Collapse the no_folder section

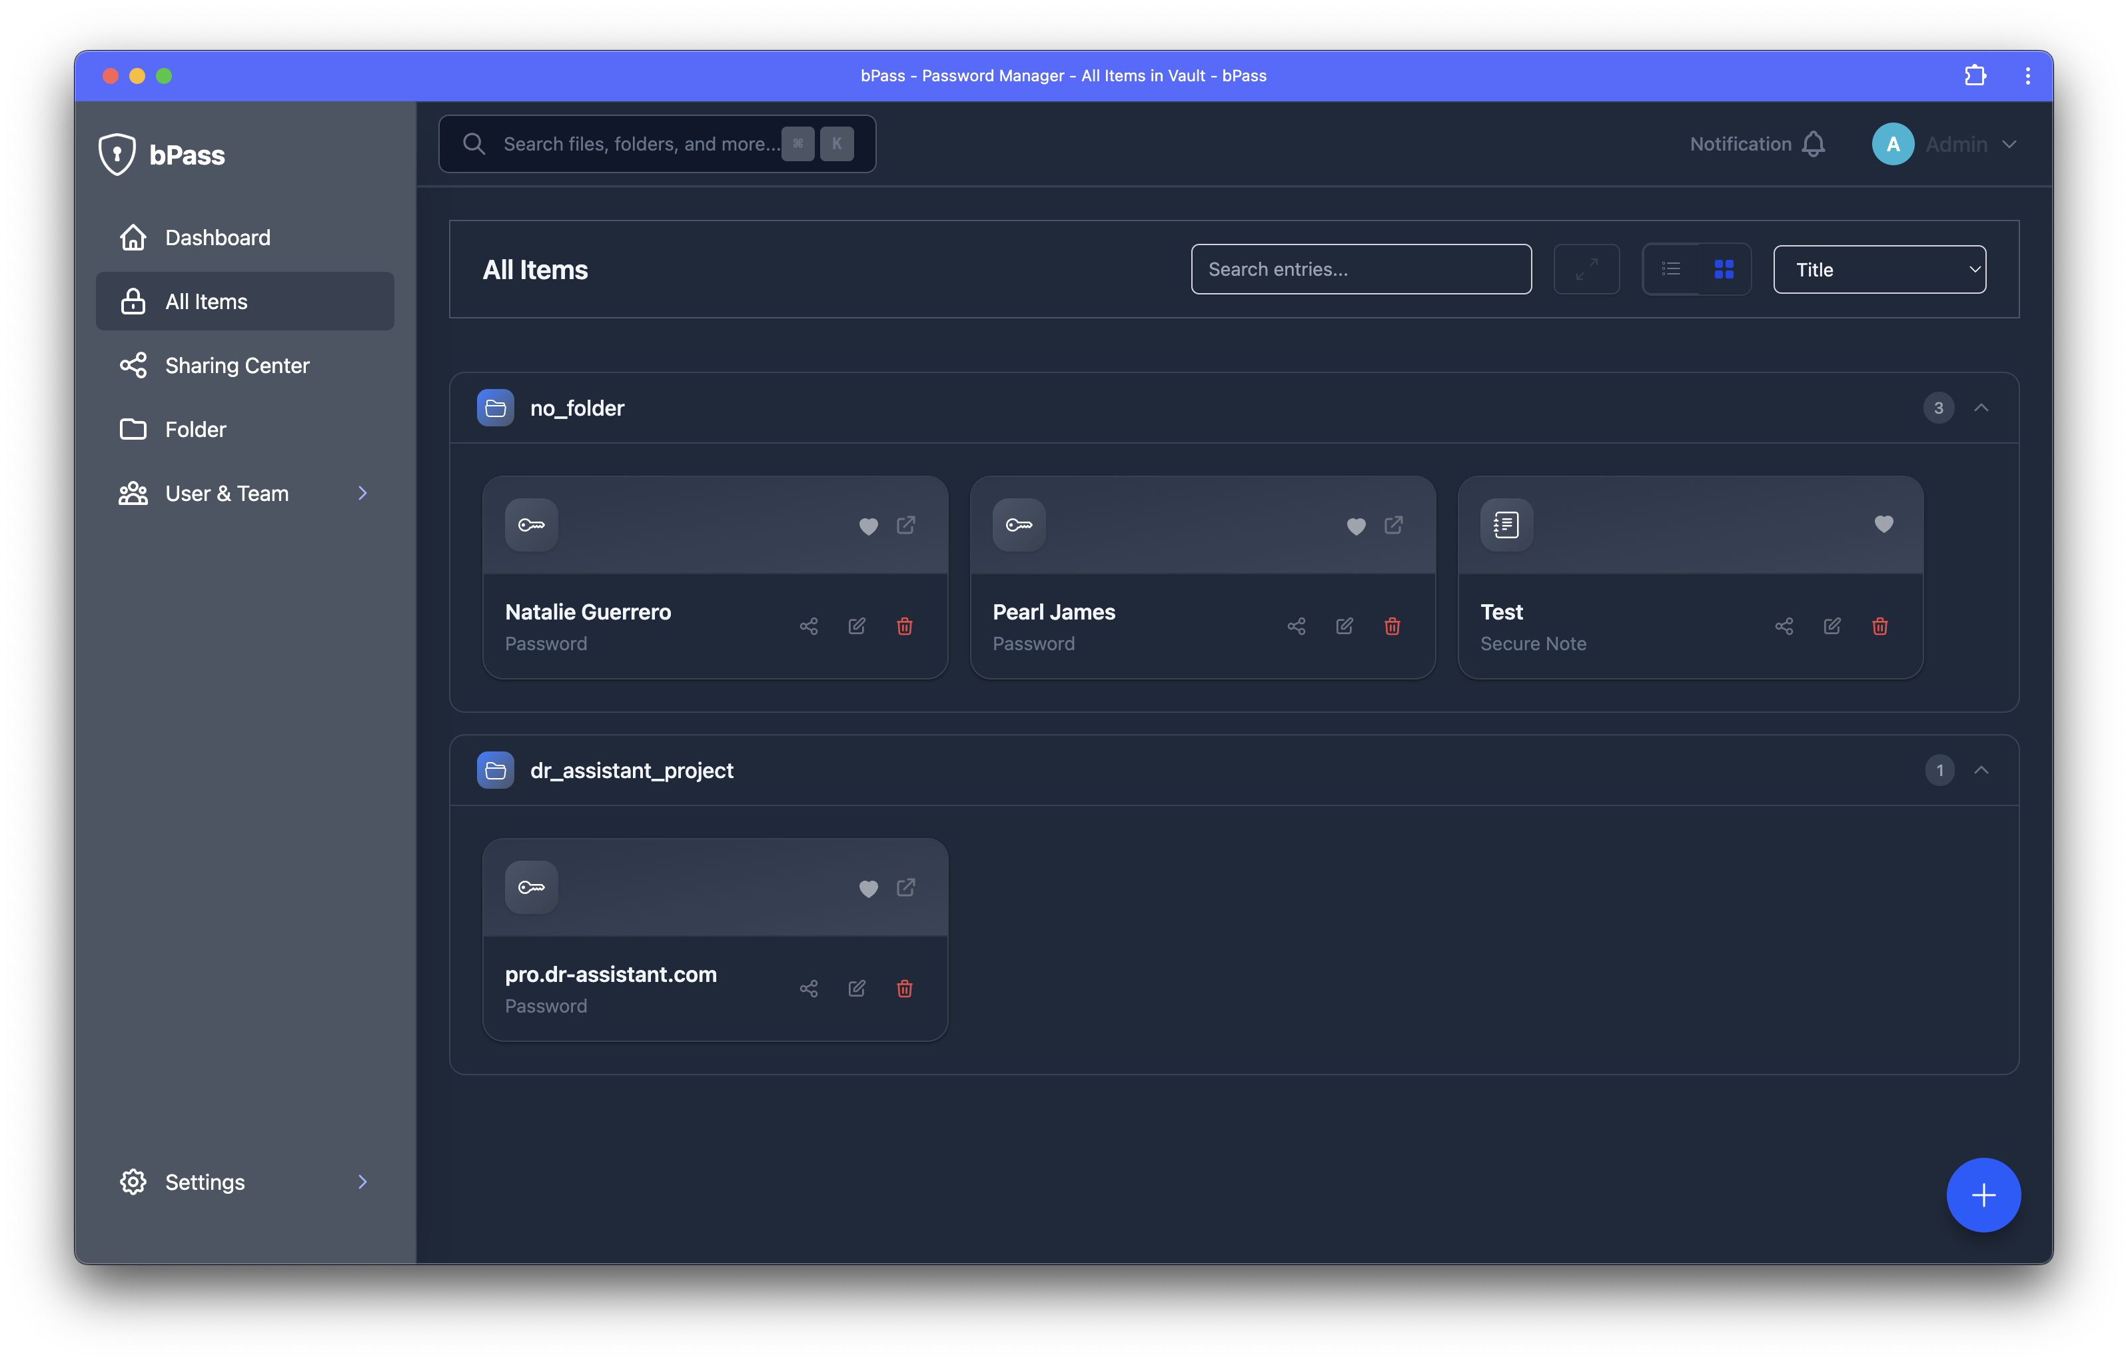point(1981,408)
